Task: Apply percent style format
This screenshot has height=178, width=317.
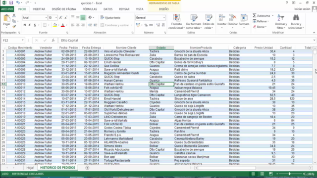Action: [146, 25]
